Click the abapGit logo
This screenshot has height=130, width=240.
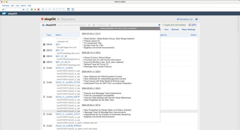coord(48,19)
